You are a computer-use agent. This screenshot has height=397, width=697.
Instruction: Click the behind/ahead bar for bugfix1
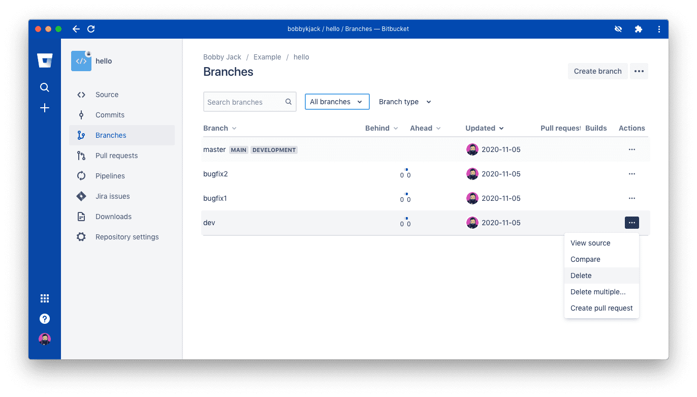[405, 198]
